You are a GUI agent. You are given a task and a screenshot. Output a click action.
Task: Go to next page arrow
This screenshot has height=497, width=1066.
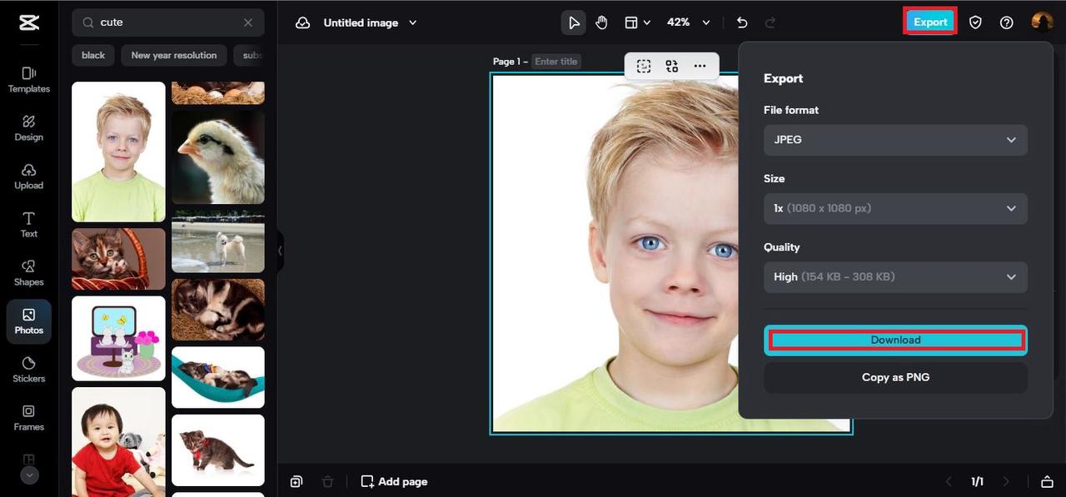pyautogui.click(x=1005, y=481)
